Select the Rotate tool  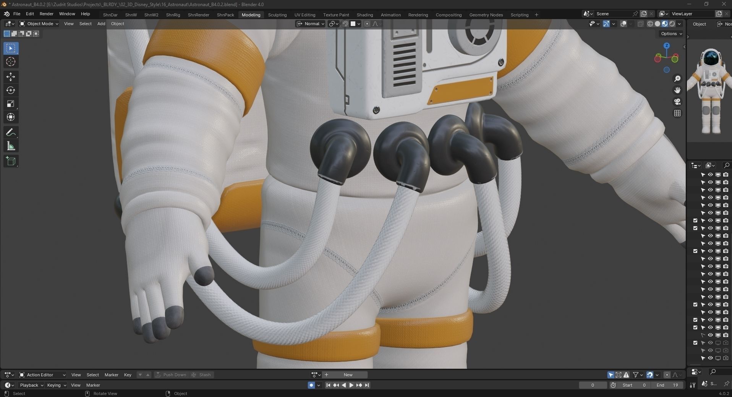(x=11, y=90)
